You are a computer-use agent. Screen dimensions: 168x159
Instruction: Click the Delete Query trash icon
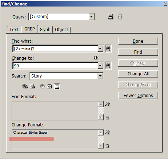pos(120,16)
